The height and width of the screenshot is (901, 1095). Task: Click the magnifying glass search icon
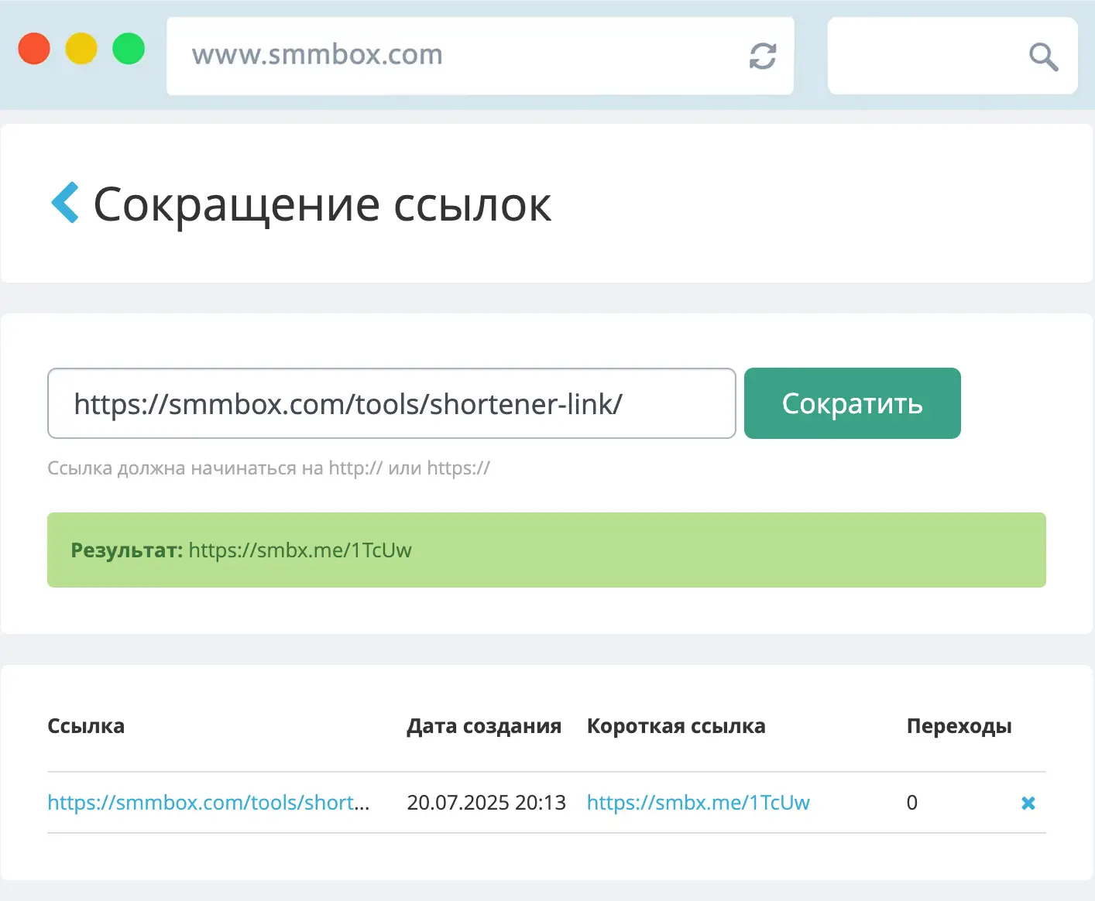[x=1043, y=57]
